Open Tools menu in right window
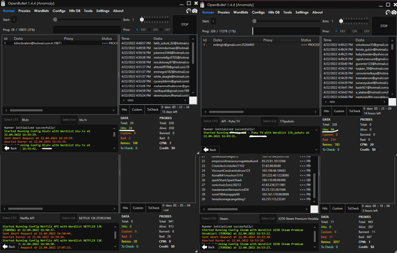This screenshot has height=253, width=397. tap(288, 13)
